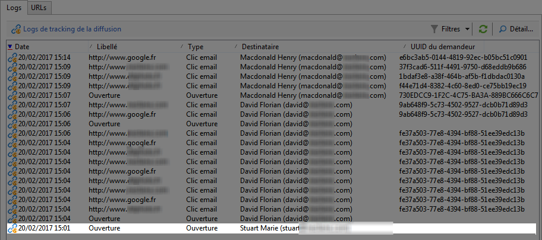This screenshot has height=240, width=542.
Task: Click the row icon of UUID 37f3cad6 entry
Action: [12, 67]
